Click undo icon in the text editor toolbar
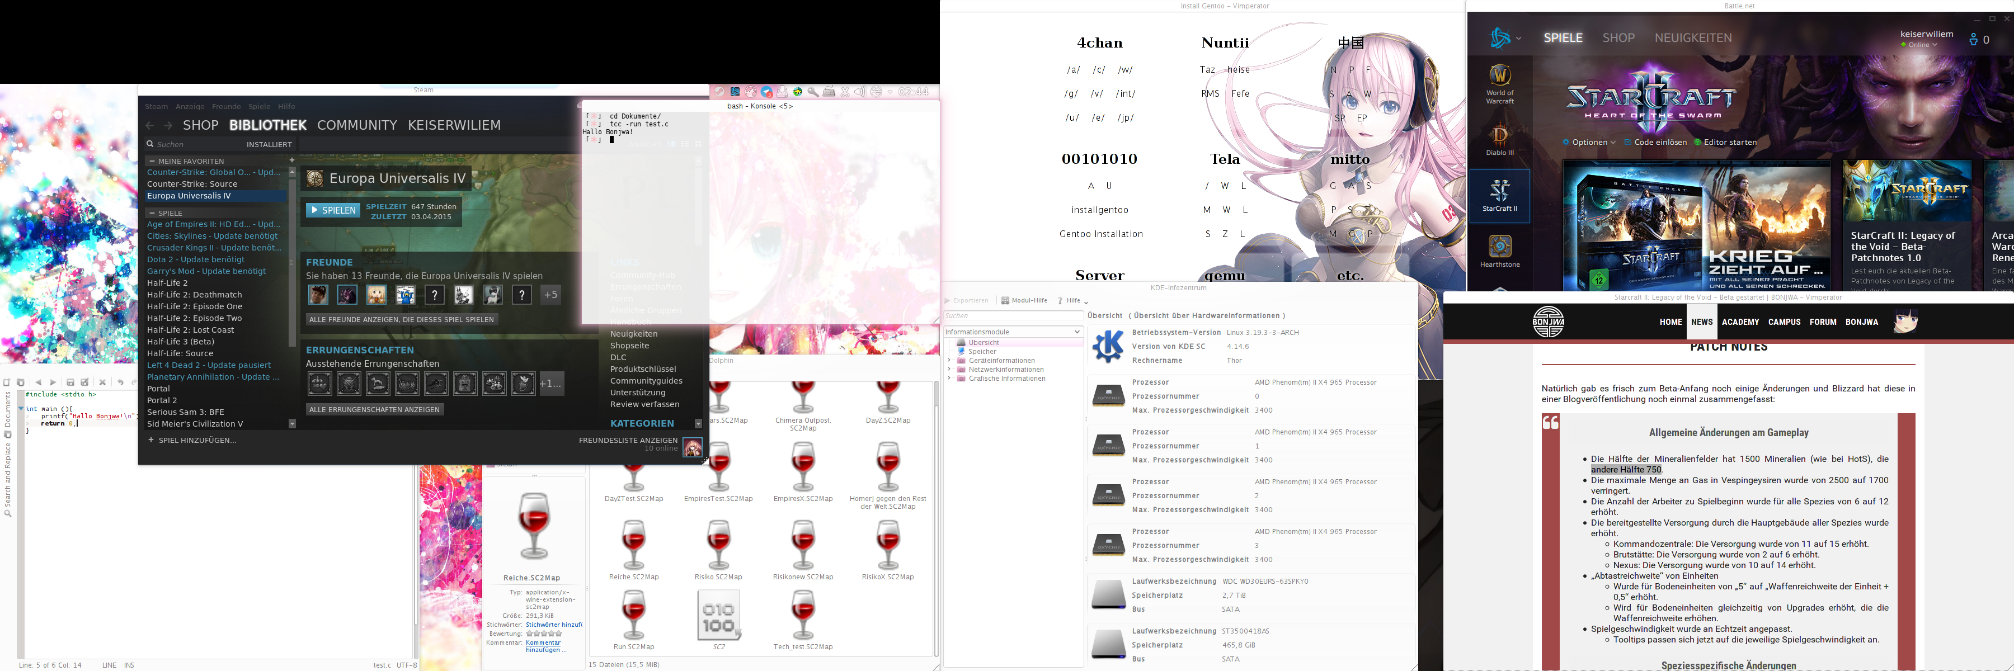 tap(120, 382)
